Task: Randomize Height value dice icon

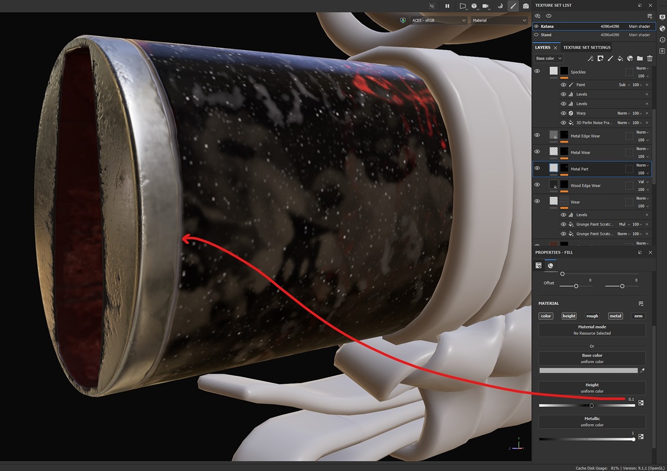Action: coord(641,403)
